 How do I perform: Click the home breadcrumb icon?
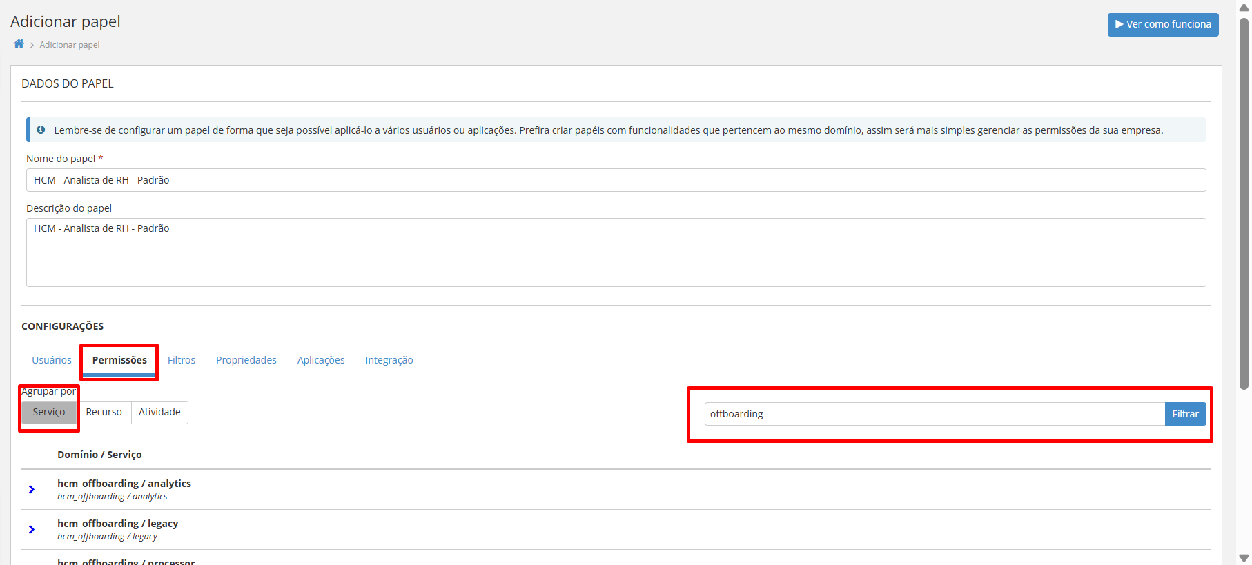coord(19,44)
